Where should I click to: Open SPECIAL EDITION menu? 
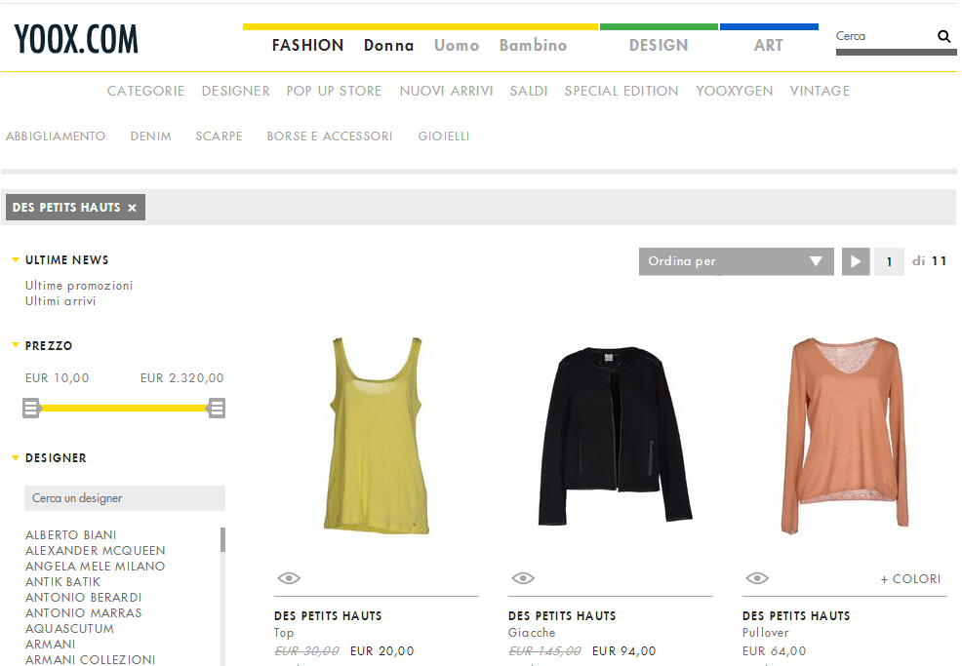[621, 91]
